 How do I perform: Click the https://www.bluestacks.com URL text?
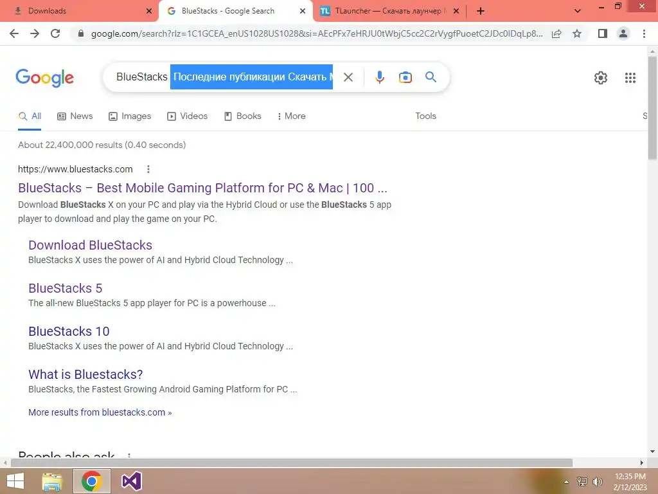pos(75,169)
